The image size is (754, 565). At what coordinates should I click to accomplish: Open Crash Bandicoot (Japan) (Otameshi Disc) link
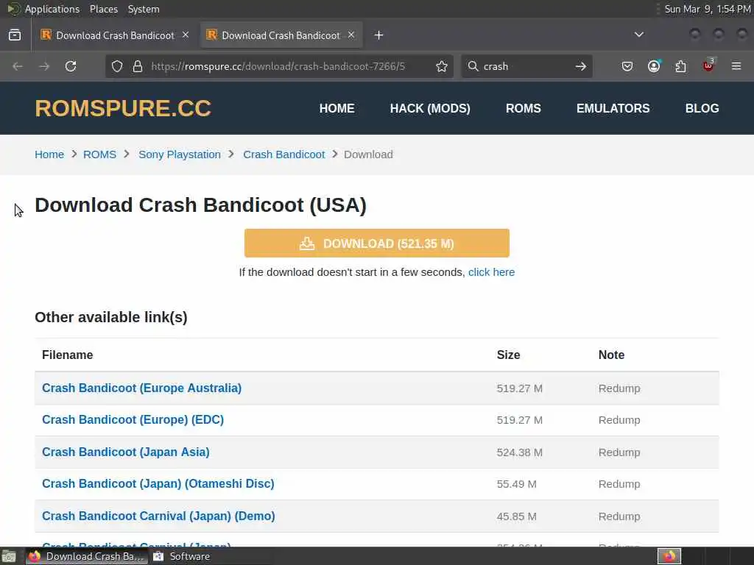(158, 484)
